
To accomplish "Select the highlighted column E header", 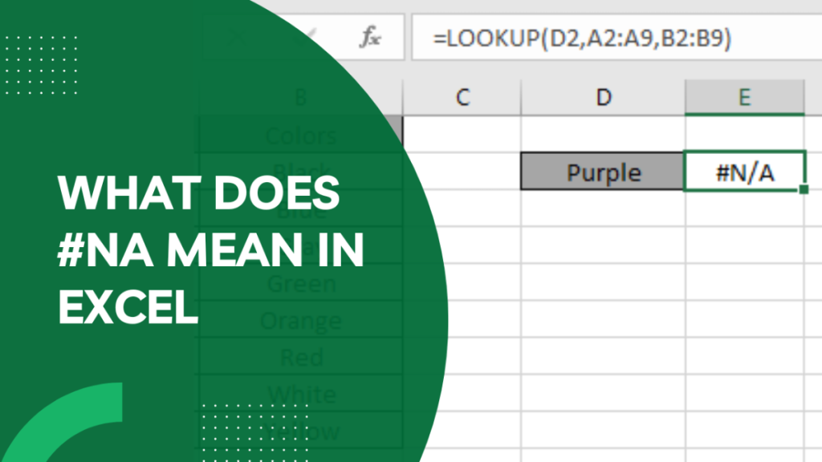I will (x=744, y=98).
